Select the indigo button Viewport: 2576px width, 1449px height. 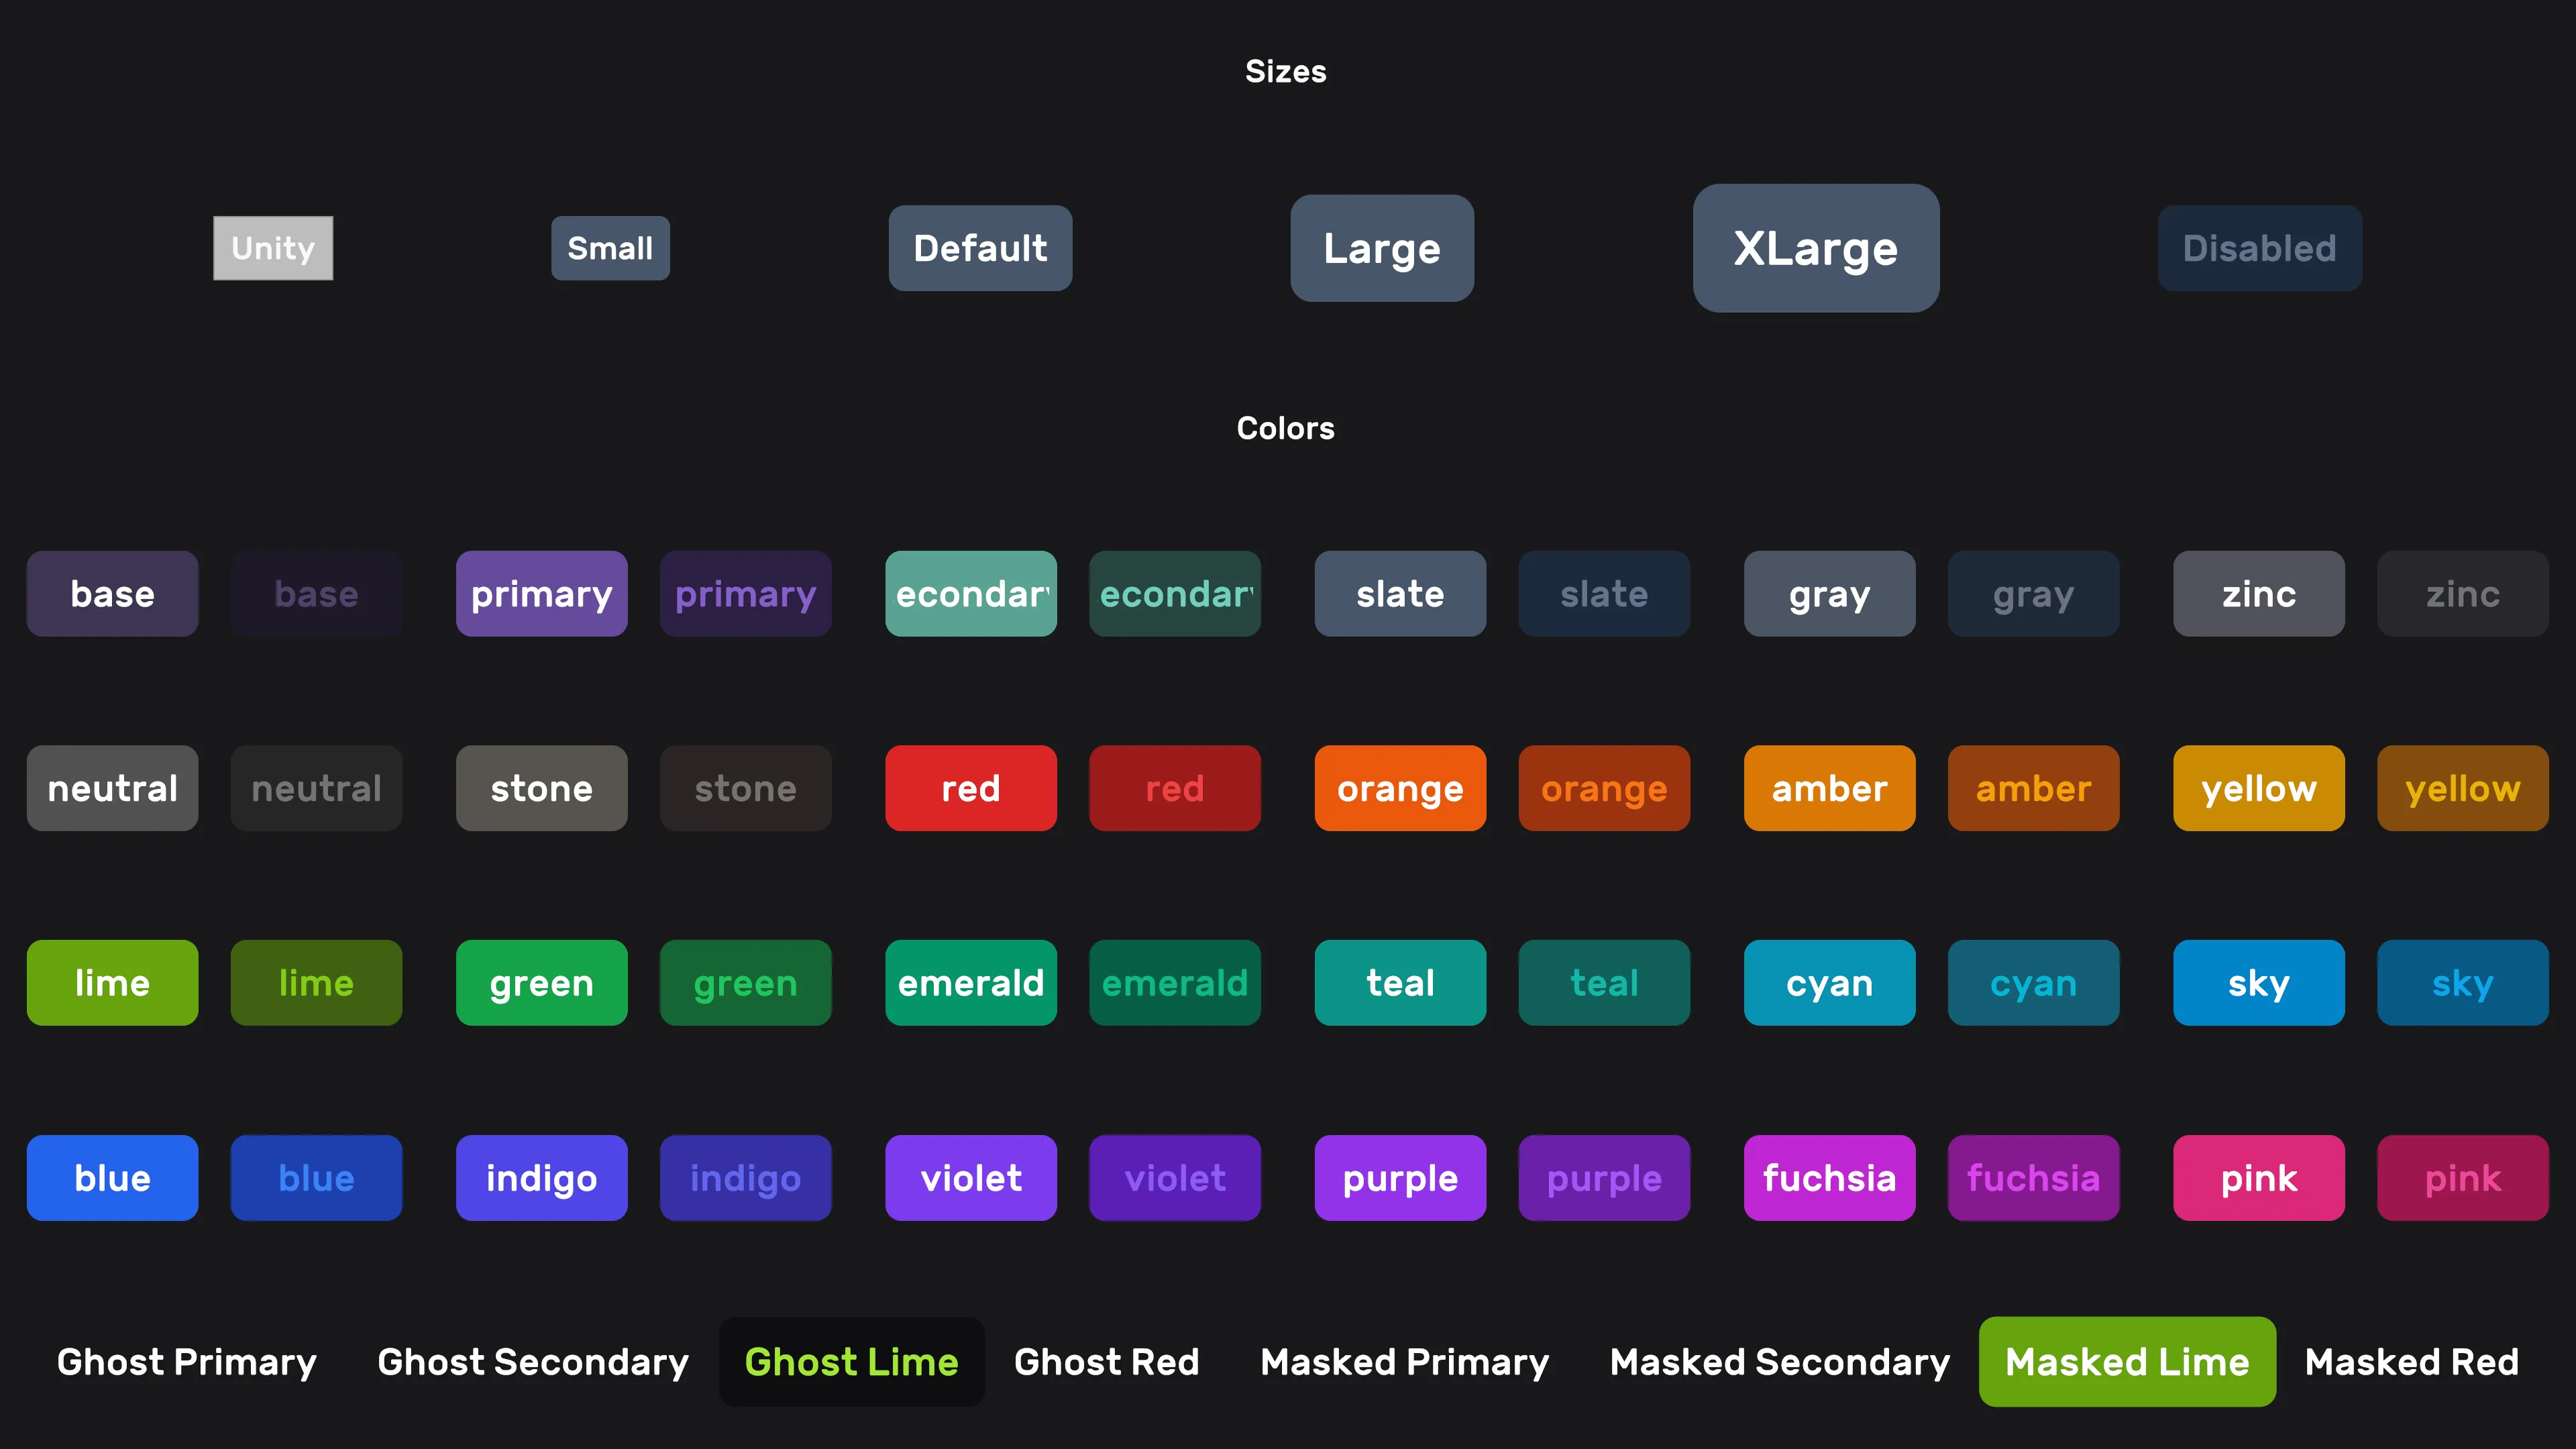[541, 1178]
